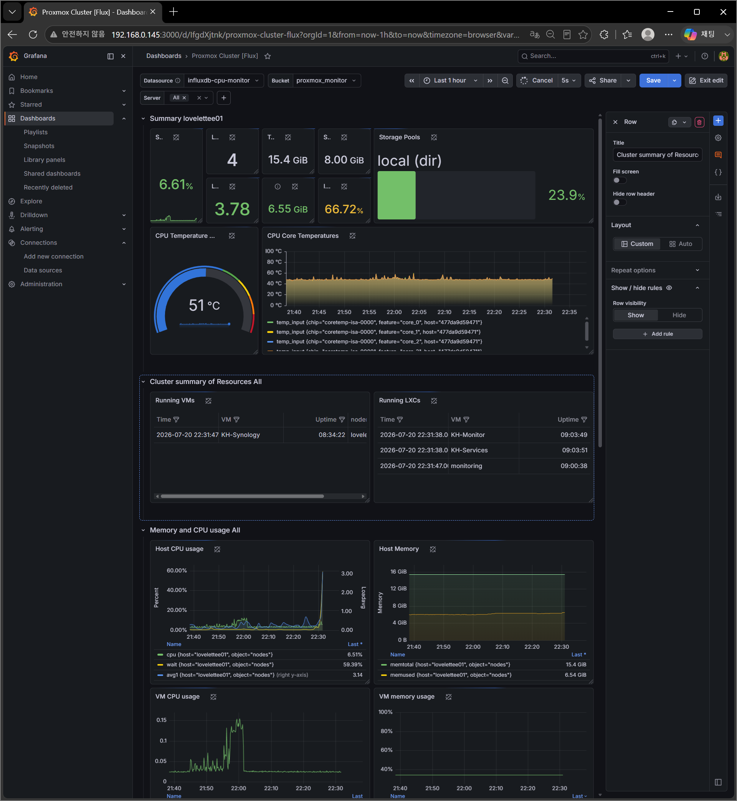Select Auto layout option
Image resolution: width=737 pixels, height=801 pixels.
(x=680, y=244)
